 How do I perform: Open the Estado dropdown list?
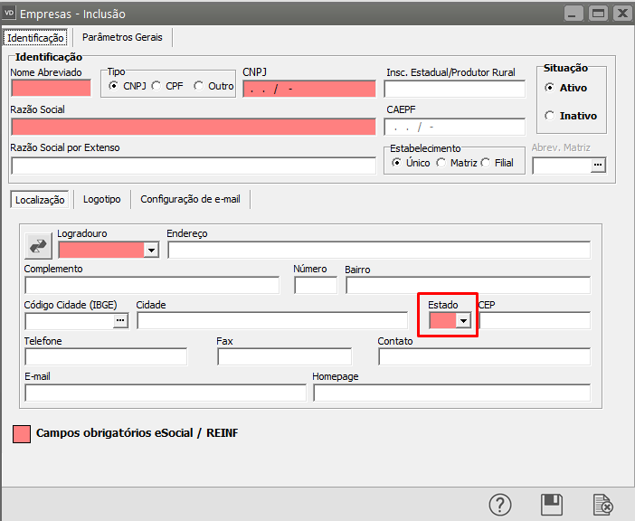[463, 320]
